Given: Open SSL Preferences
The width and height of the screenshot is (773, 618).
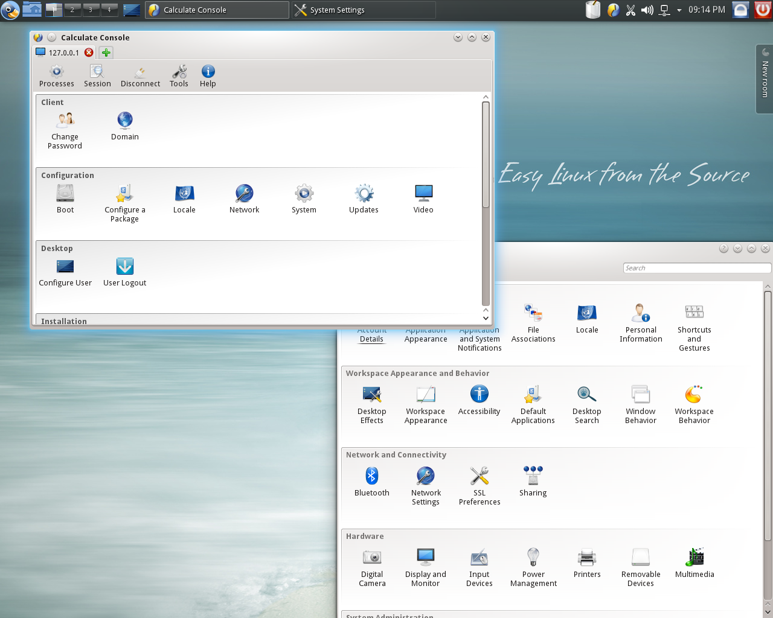Looking at the screenshot, I should click(480, 486).
